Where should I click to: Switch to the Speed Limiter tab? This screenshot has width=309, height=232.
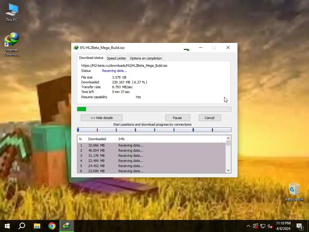(116, 58)
